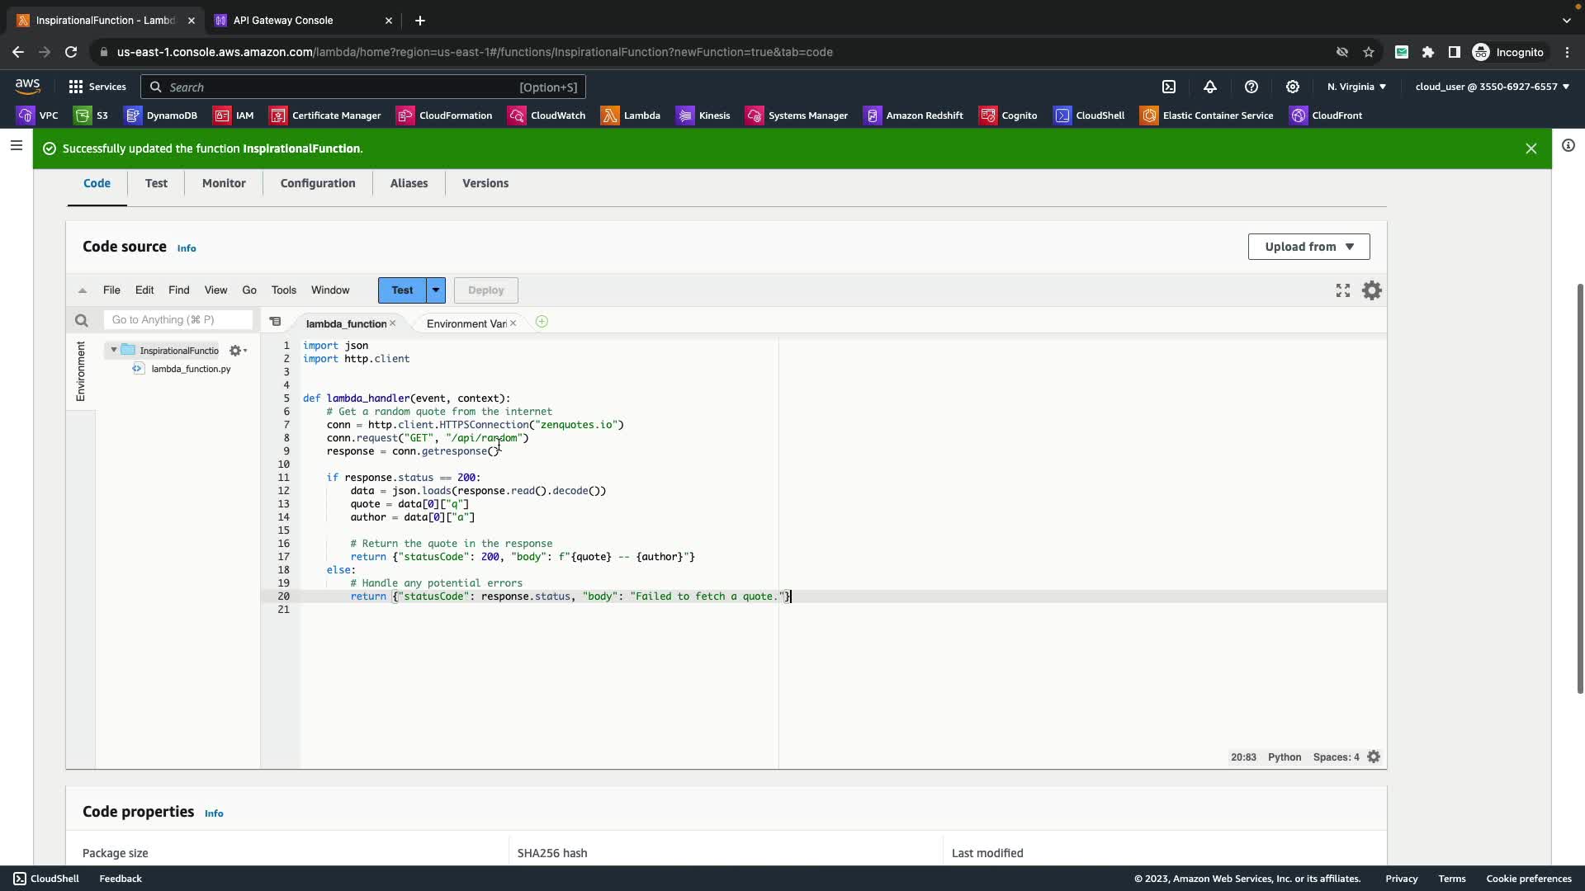Click the Go to Anything input field
The height and width of the screenshot is (891, 1585).
177,320
